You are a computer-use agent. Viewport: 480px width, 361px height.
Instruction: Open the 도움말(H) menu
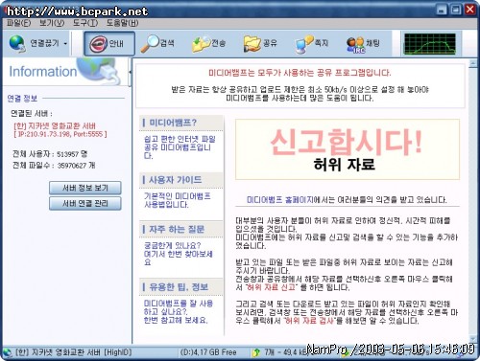pyautogui.click(x=123, y=23)
